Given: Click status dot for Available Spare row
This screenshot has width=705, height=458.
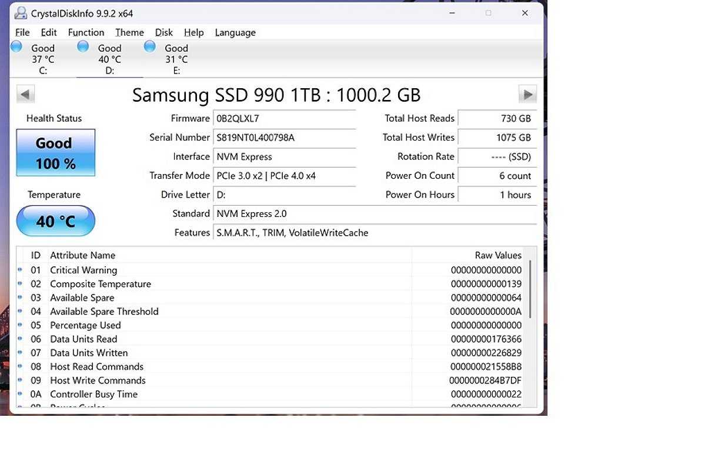Looking at the screenshot, I should click(x=20, y=297).
